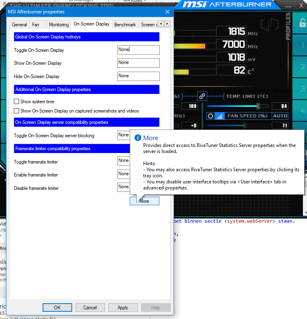The width and height of the screenshot is (307, 319).
Task: Open the Benchmark tab
Action: (125, 25)
